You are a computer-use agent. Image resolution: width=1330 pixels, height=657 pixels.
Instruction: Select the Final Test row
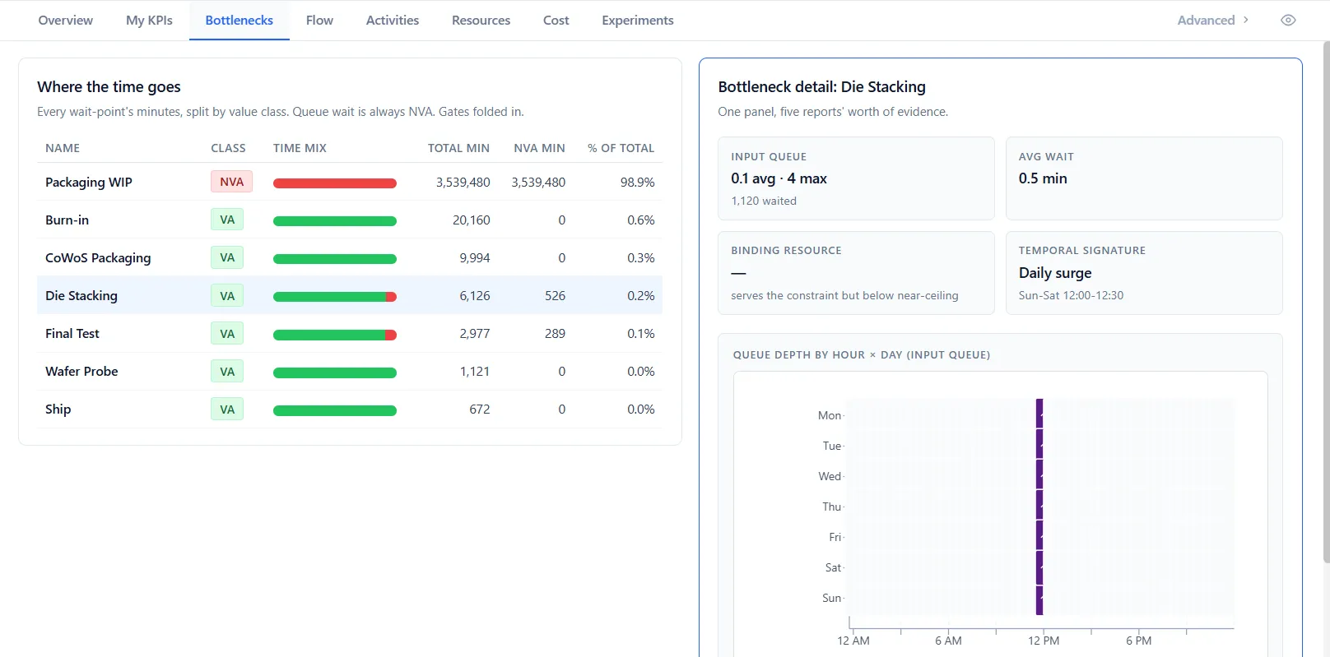(350, 333)
